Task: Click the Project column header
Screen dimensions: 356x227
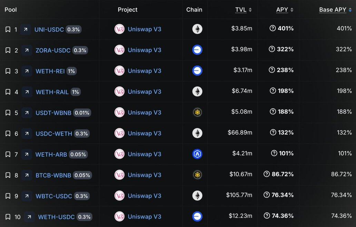Action: [x=128, y=10]
